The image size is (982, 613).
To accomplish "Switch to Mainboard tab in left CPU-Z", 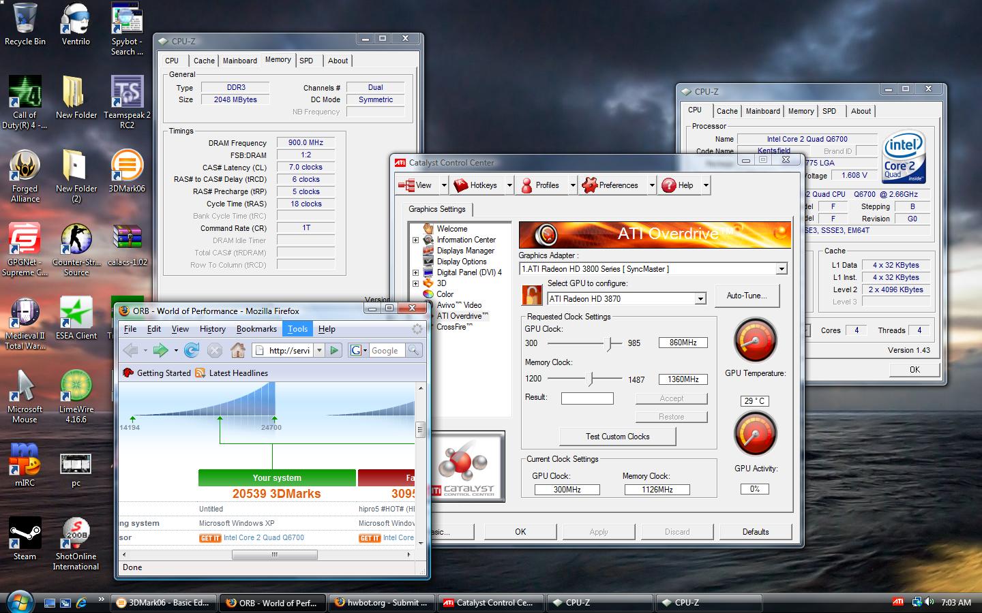I will [240, 61].
